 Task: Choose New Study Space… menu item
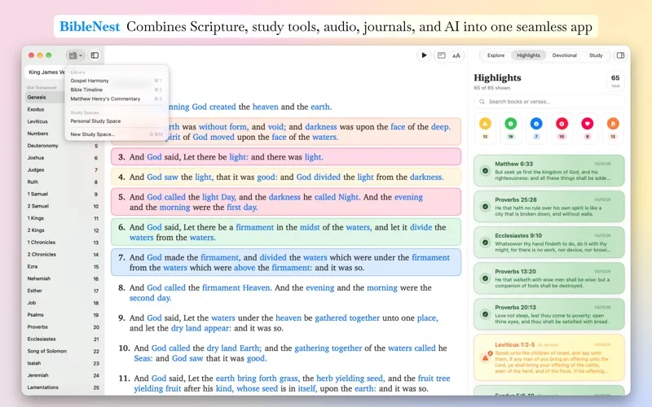click(x=116, y=134)
